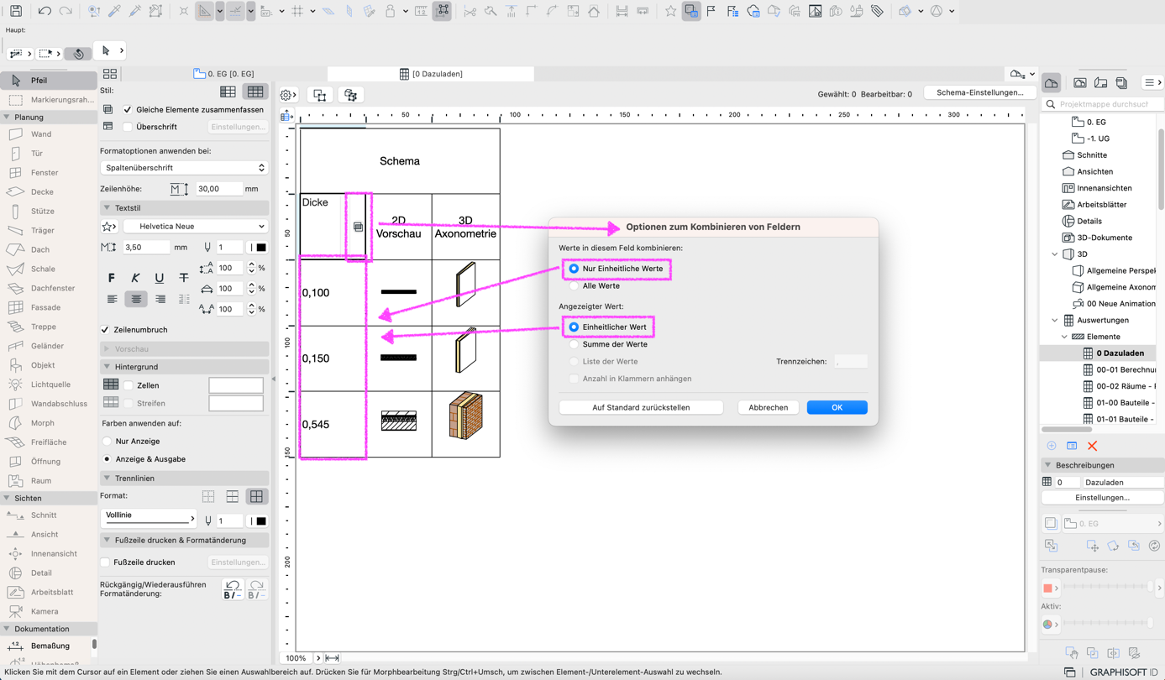
Task: Open the Helvetica Neue font dropdown
Action: point(195,227)
